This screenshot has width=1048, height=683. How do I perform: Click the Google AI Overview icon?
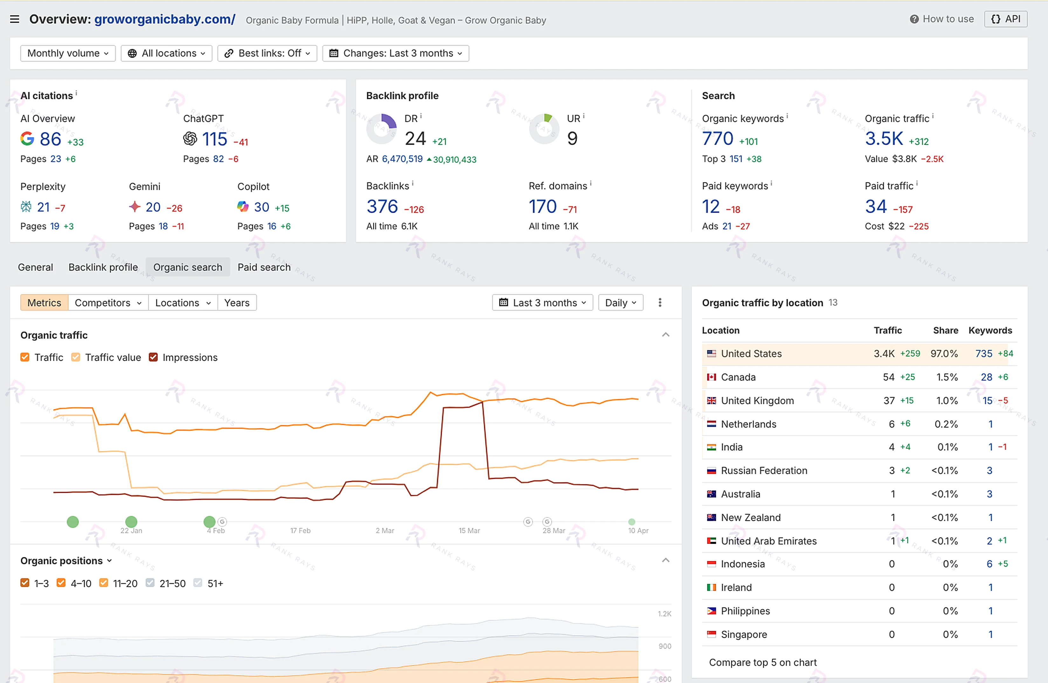(27, 139)
